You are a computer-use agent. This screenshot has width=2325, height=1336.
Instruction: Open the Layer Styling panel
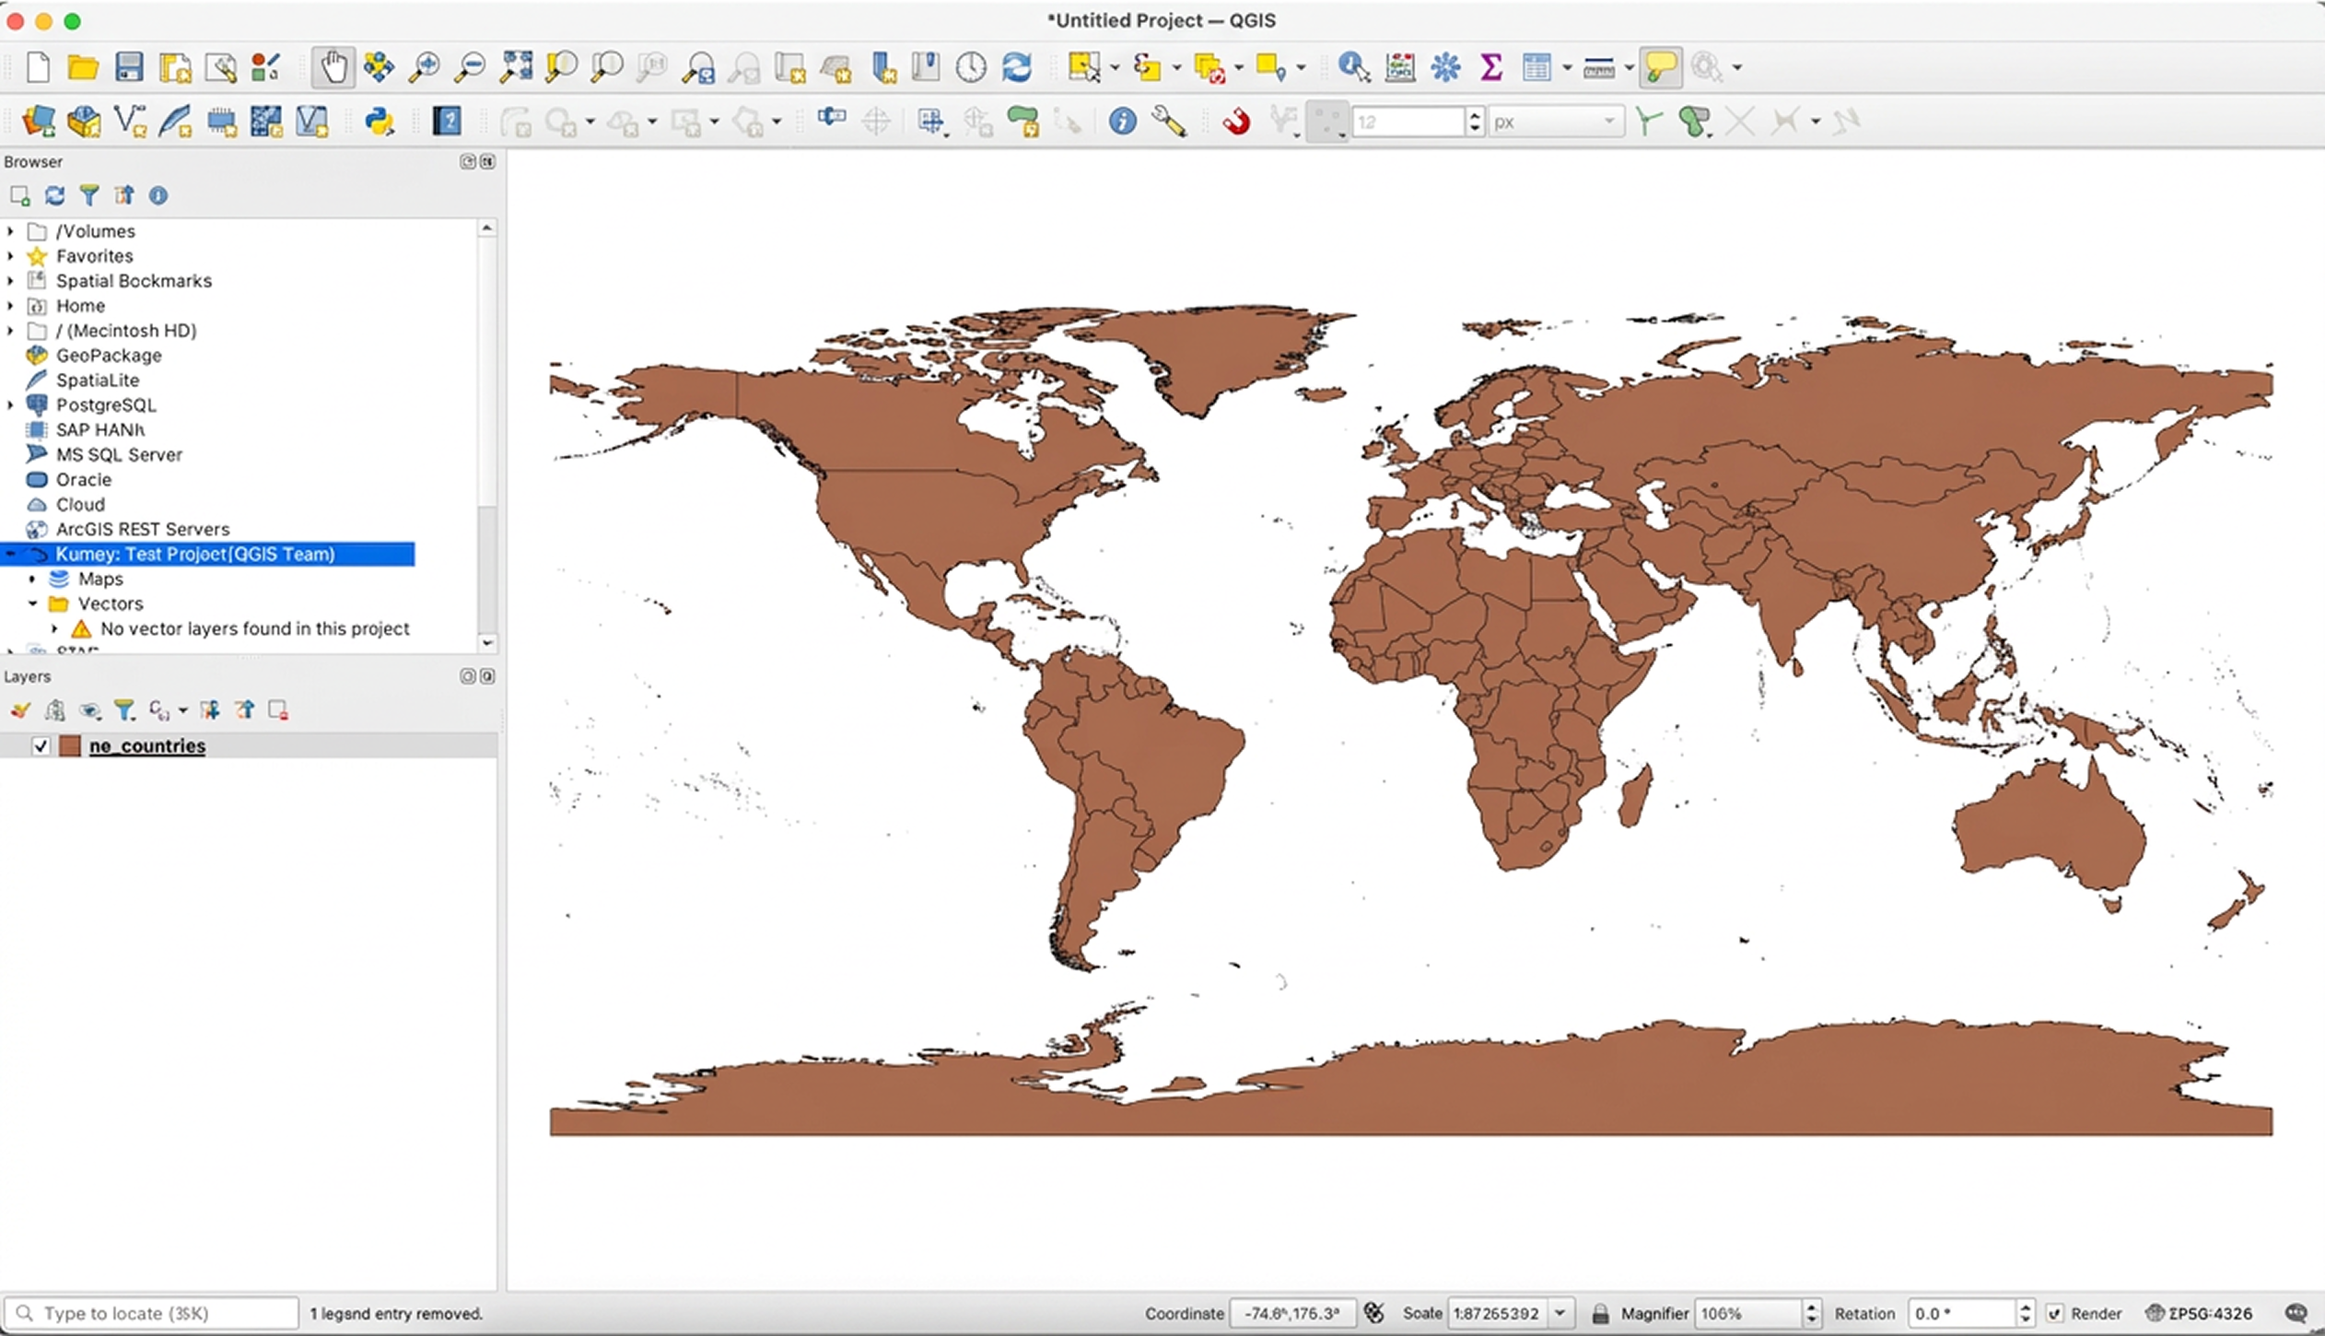[x=19, y=709]
